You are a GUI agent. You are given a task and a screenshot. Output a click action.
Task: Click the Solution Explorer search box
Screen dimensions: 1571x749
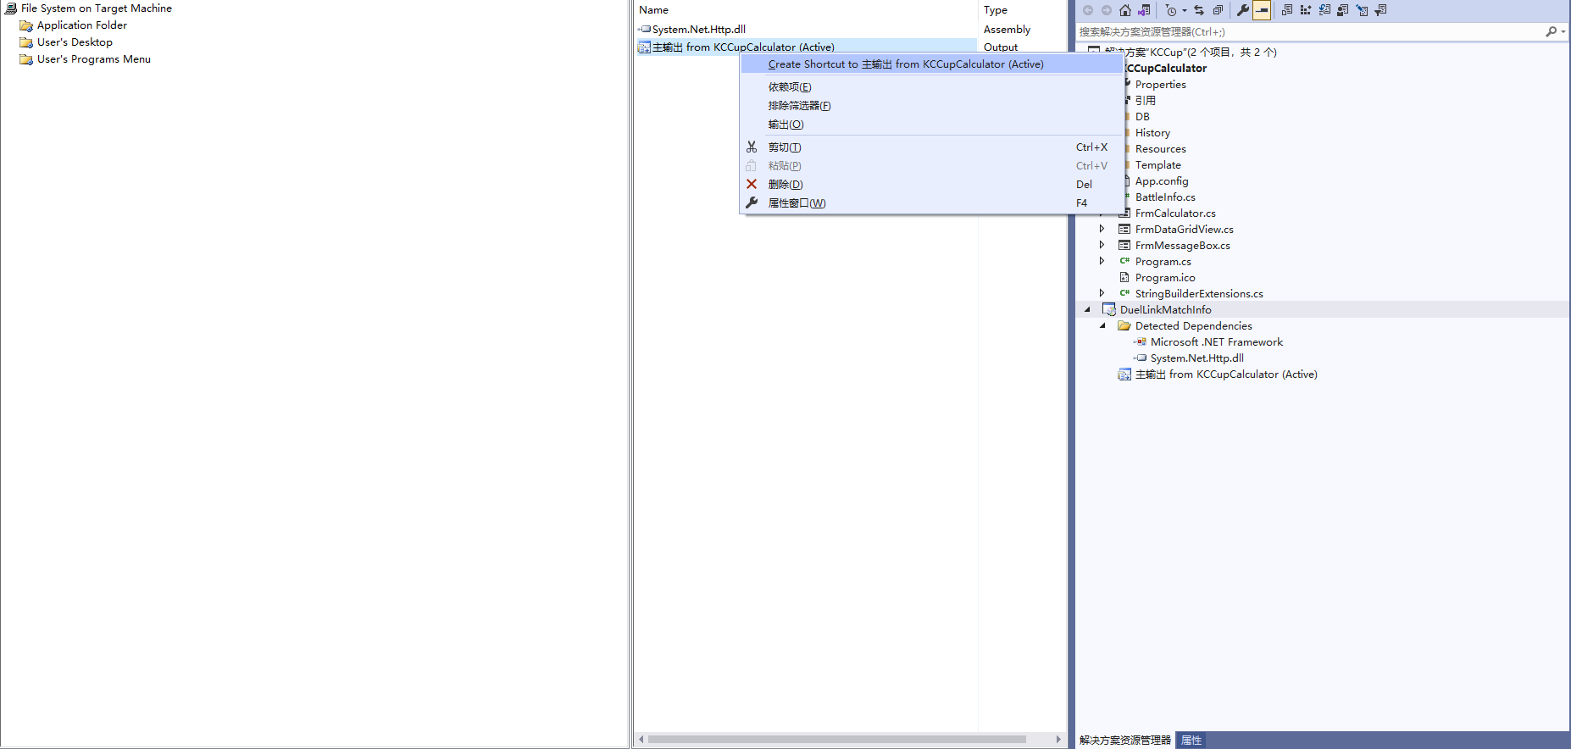click(1309, 31)
